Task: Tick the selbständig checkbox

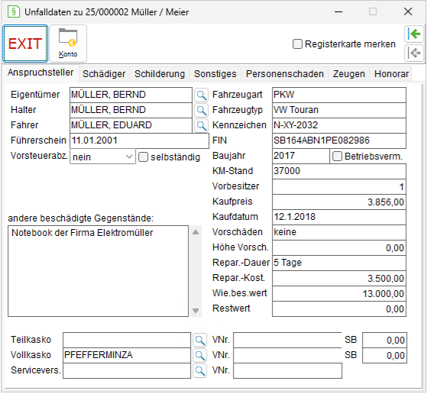Action: click(x=144, y=157)
